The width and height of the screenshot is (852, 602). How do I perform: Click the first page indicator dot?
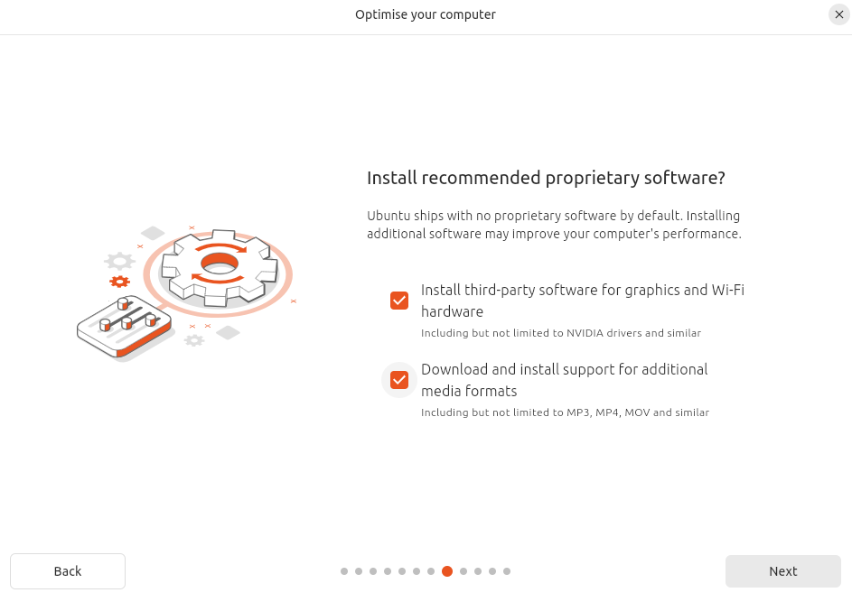pos(344,571)
